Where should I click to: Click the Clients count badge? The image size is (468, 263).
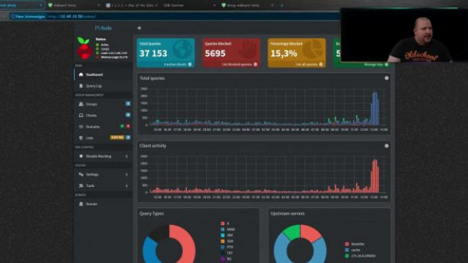[x=128, y=115]
